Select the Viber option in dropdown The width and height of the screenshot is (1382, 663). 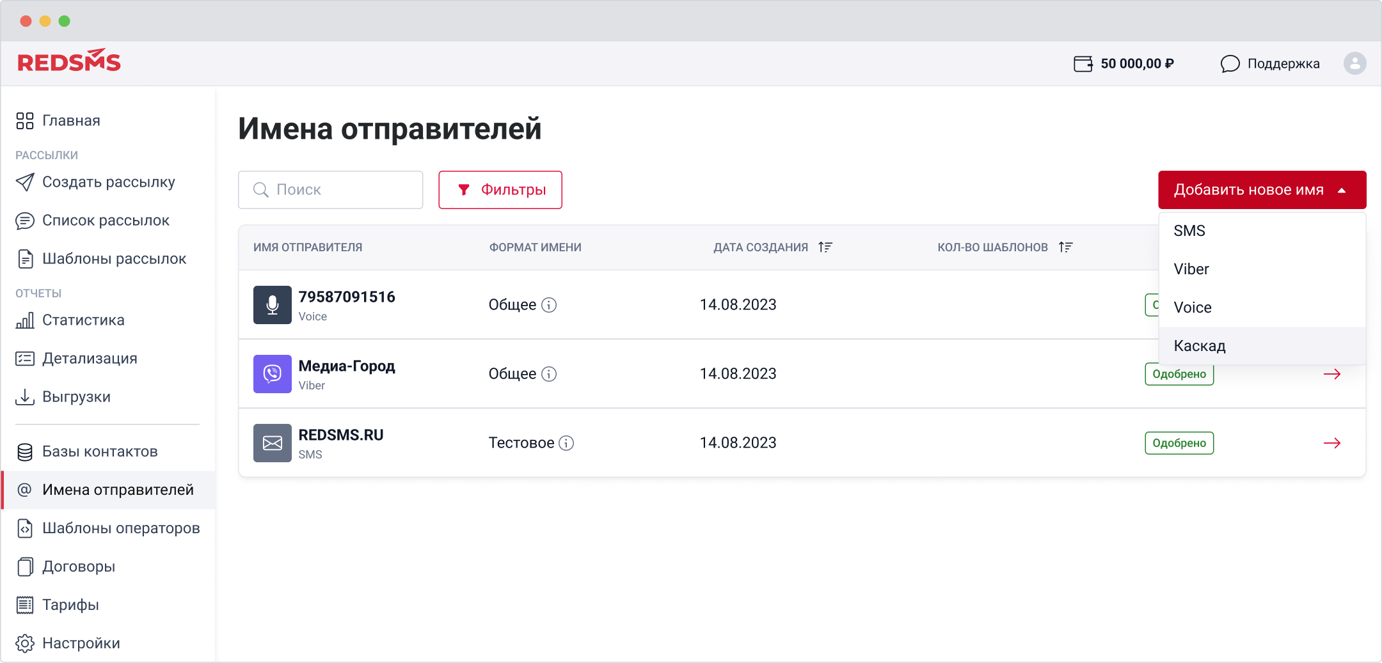(x=1191, y=269)
